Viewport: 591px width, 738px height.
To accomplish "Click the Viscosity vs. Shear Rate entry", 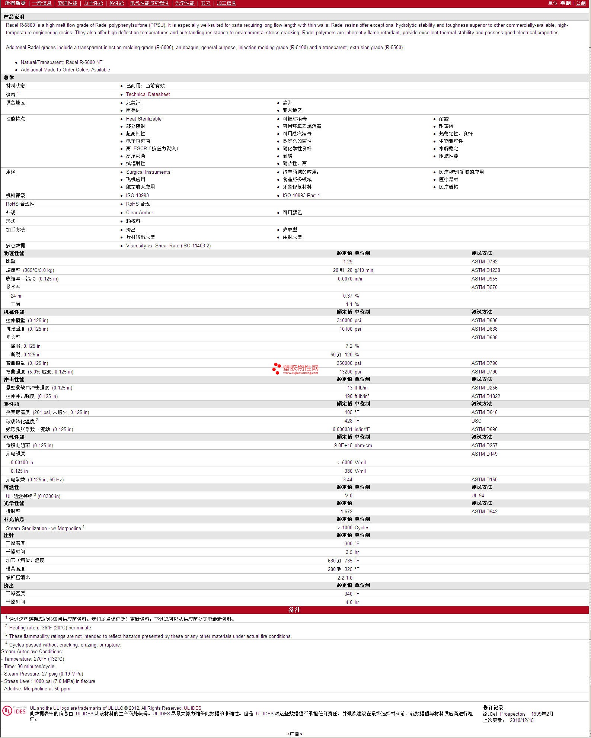I will [x=168, y=246].
